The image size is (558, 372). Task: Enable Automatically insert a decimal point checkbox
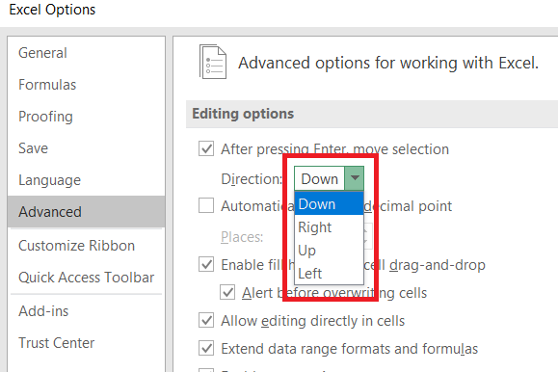[206, 205]
